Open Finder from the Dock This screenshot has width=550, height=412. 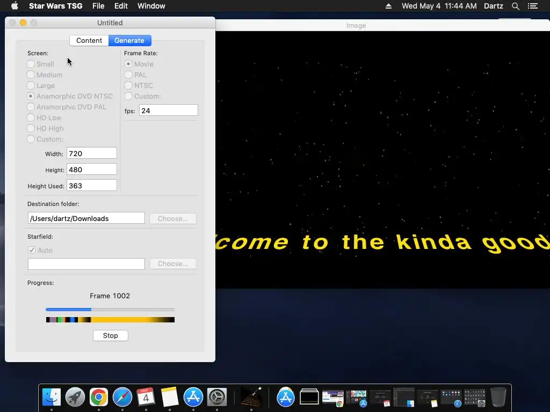pyautogui.click(x=52, y=398)
